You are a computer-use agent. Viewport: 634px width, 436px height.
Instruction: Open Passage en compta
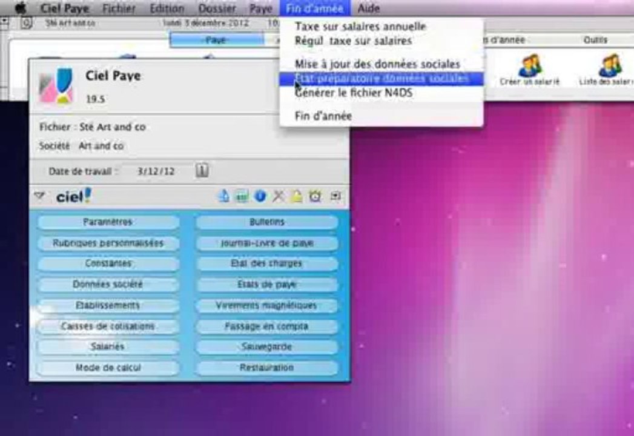coord(267,326)
